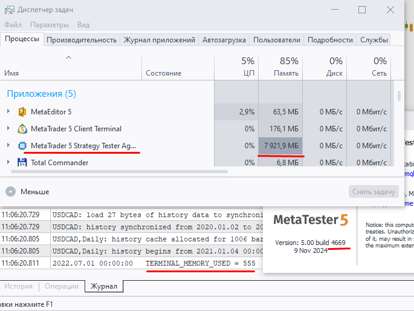Switch to the Пользователи tab
Screen dimensions: 414x311
pyautogui.click(x=277, y=40)
